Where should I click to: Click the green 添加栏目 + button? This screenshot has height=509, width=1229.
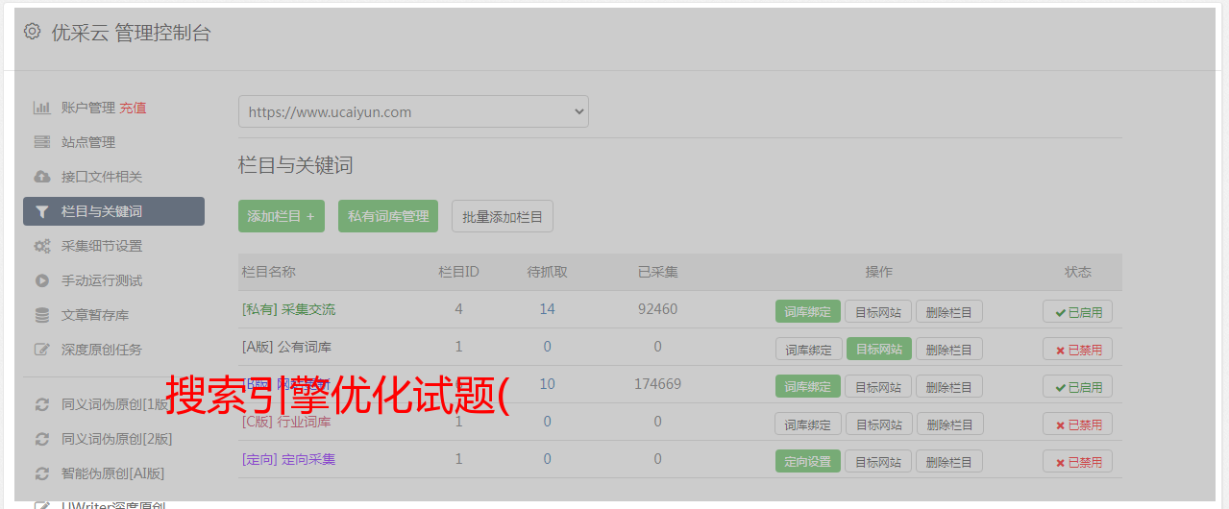click(282, 216)
